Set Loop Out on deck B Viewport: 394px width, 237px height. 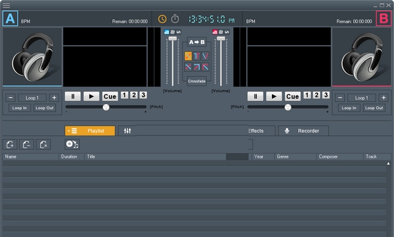click(x=374, y=108)
